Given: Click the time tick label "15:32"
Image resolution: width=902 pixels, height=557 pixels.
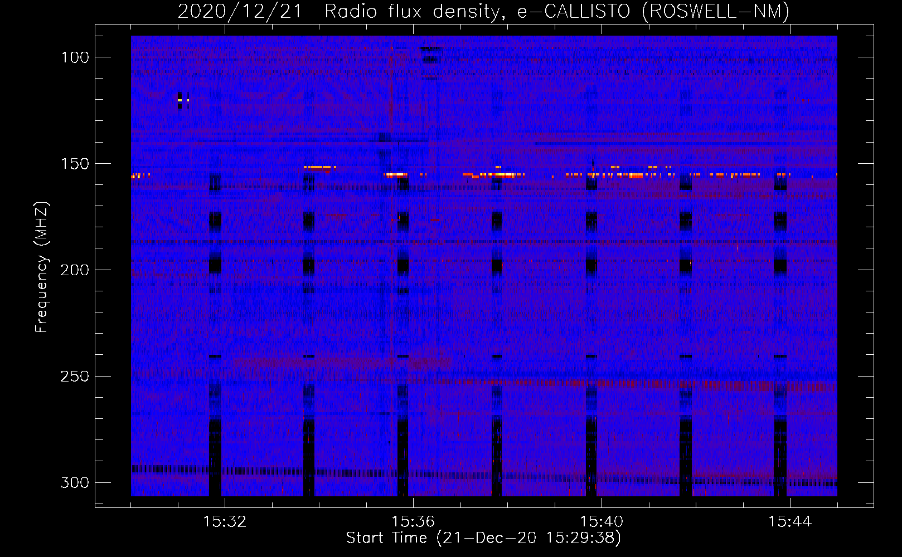Looking at the screenshot, I should coord(225,522).
